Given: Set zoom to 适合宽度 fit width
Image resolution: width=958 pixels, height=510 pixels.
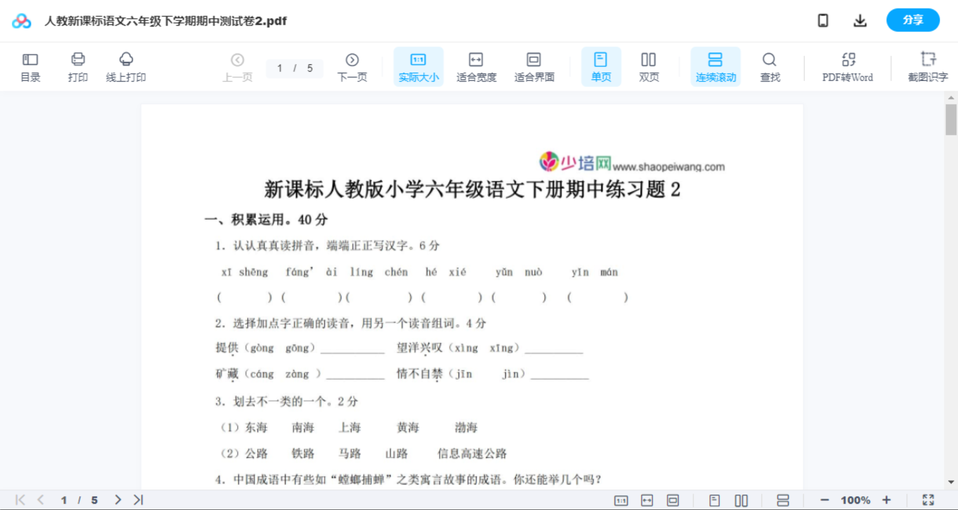Looking at the screenshot, I should [476, 66].
